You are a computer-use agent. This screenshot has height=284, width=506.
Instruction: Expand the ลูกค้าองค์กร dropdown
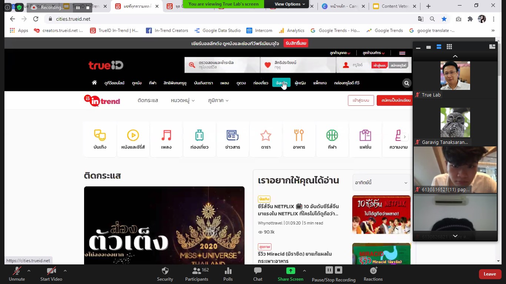(x=374, y=53)
